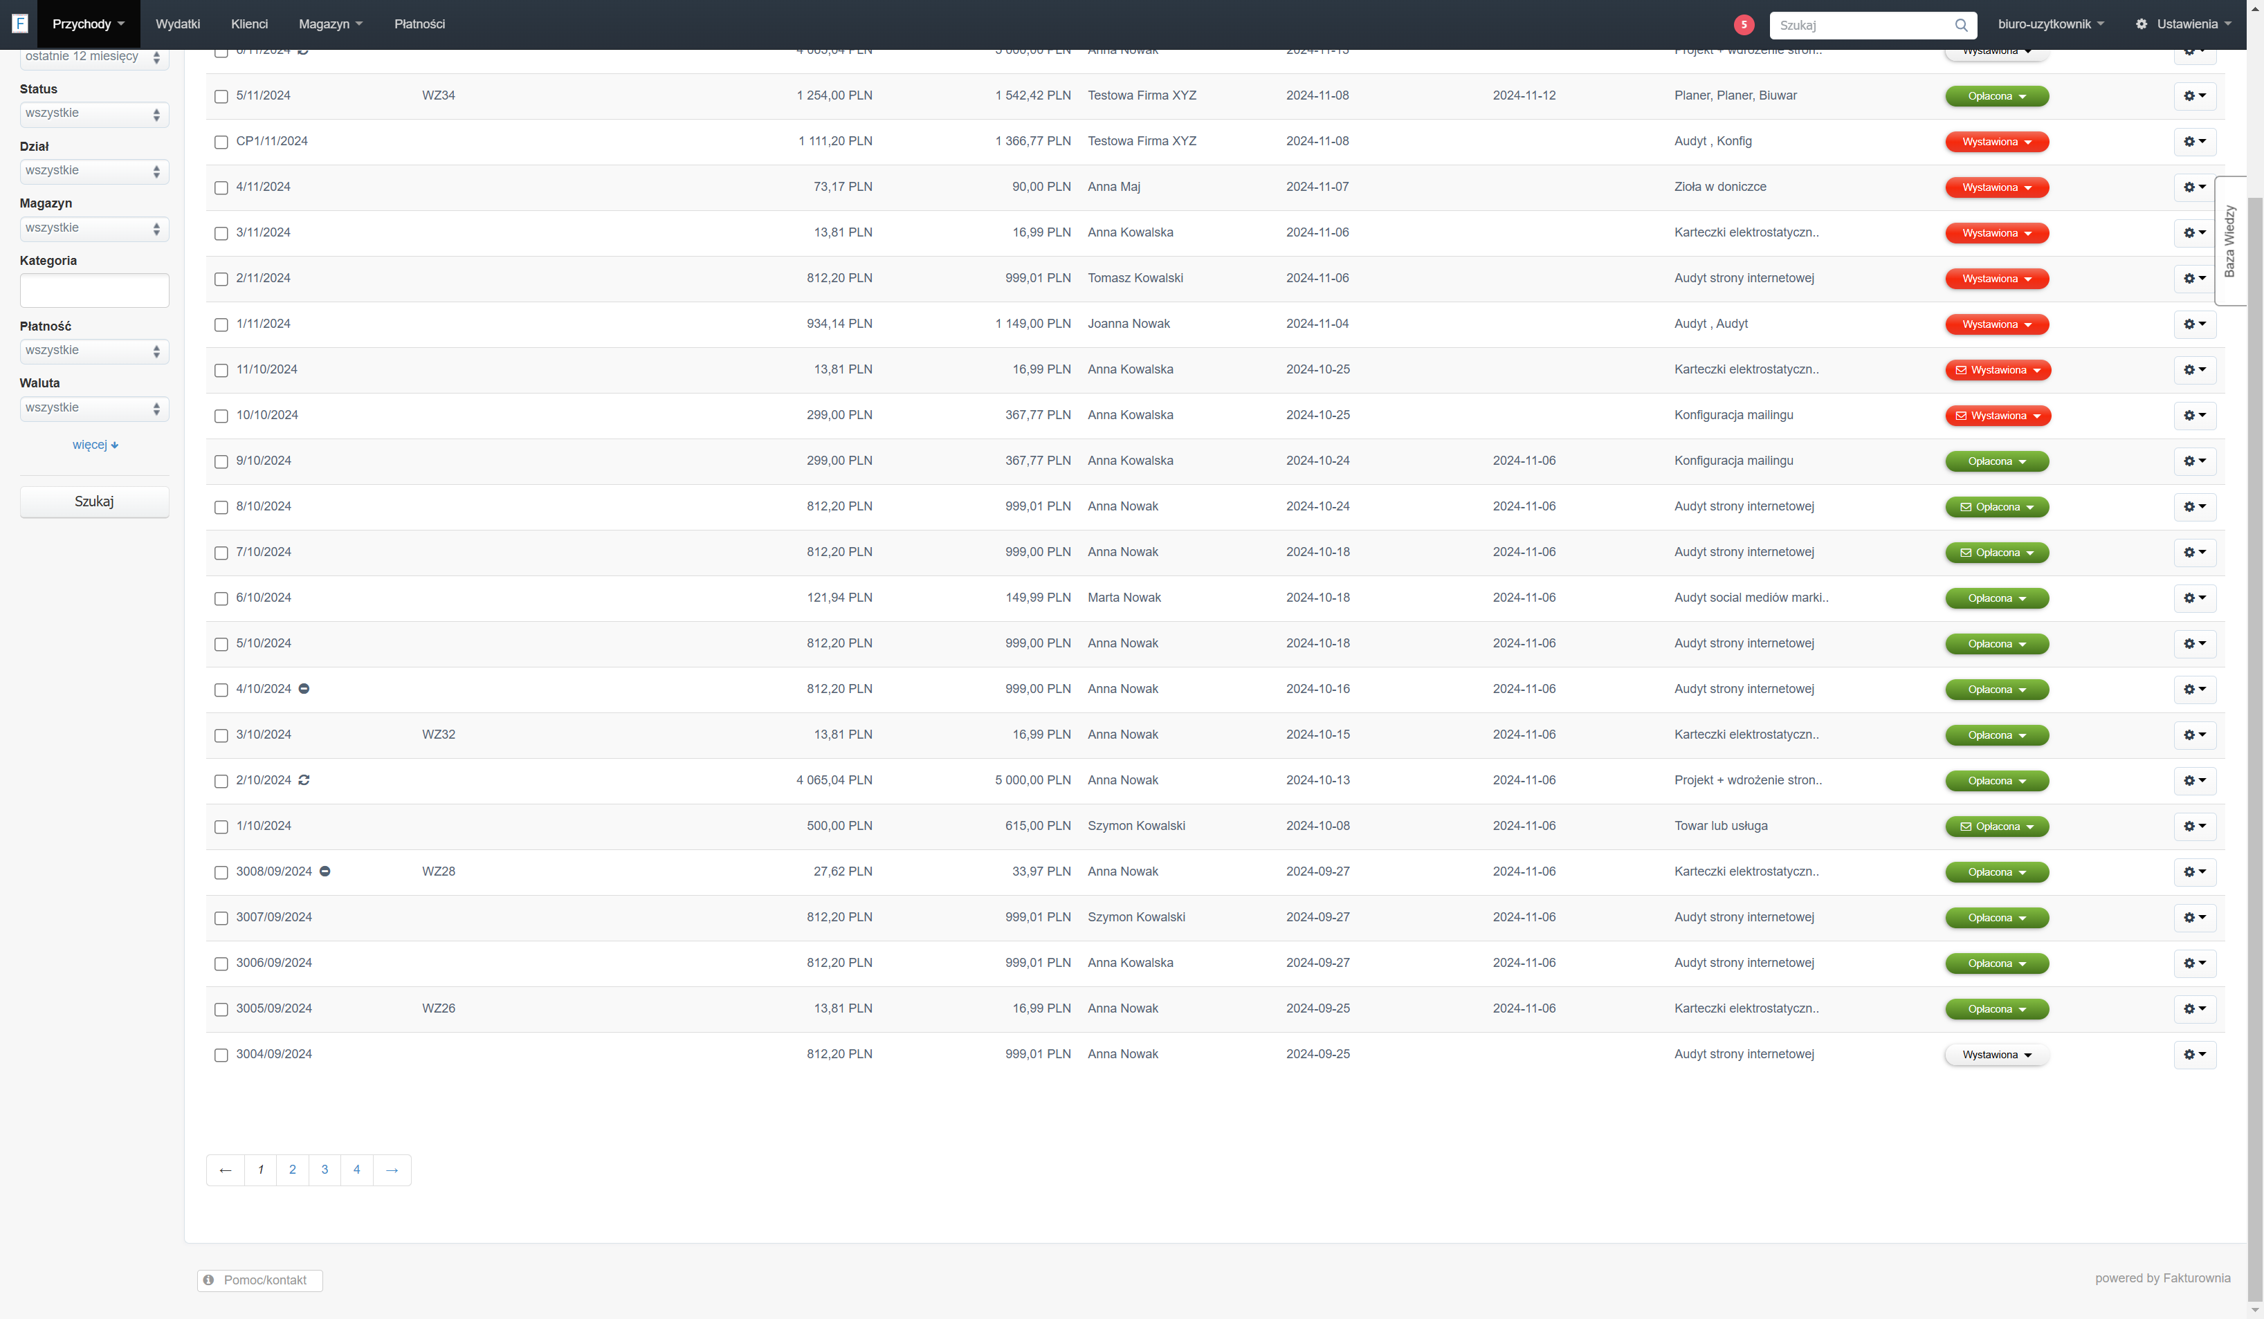Click the green Opłacona badge for 5/11/2024
This screenshot has height=1319, width=2264.
point(1996,96)
